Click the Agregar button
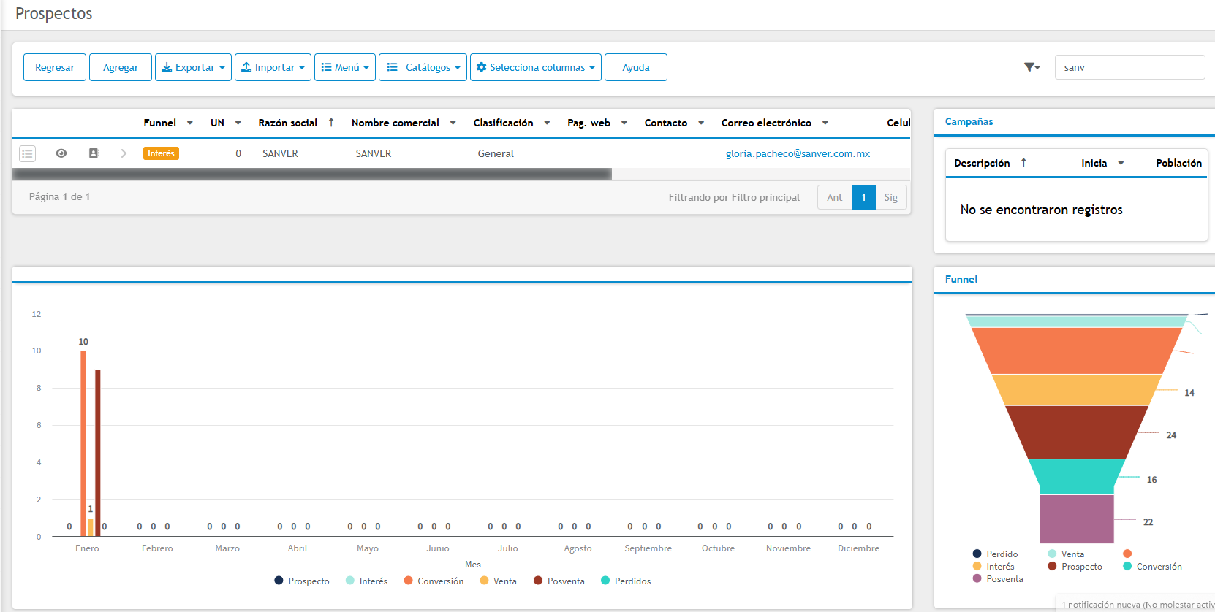The width and height of the screenshot is (1215, 612). (121, 67)
